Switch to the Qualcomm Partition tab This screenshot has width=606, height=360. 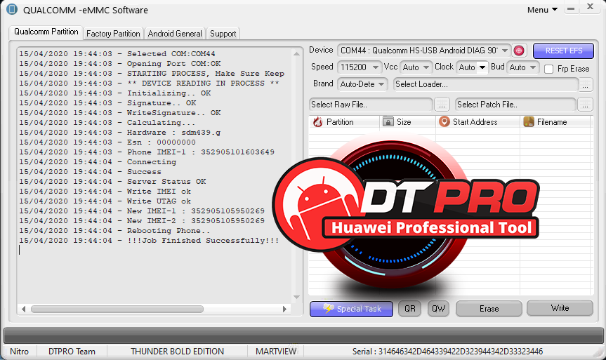pyautogui.click(x=46, y=32)
